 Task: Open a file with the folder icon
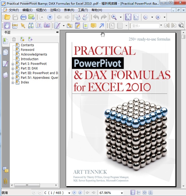[7, 17]
